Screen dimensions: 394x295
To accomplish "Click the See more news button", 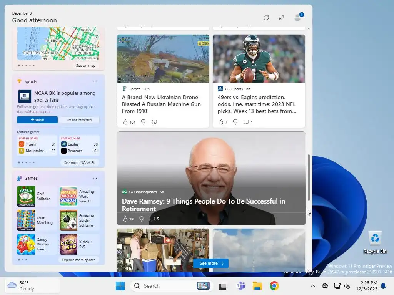I will (x=211, y=264).
